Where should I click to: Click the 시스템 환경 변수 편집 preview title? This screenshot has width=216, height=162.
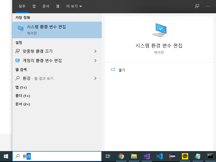(159, 46)
